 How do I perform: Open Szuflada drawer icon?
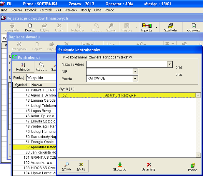click(170, 27)
